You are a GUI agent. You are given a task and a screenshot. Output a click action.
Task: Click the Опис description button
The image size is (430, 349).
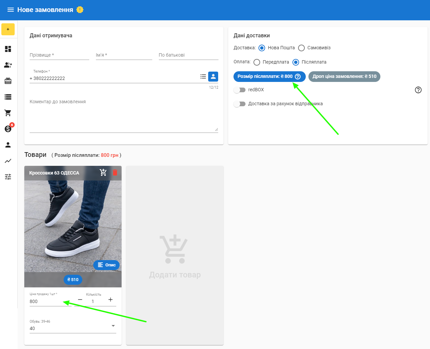(106, 265)
